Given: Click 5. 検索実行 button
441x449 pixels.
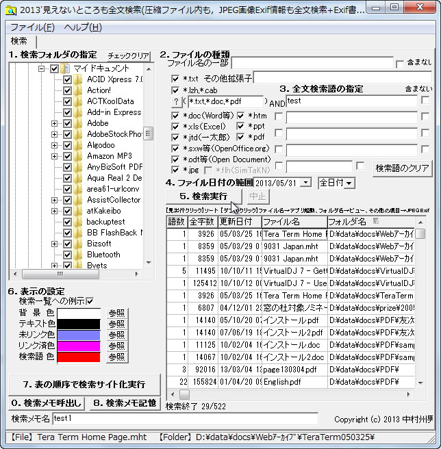Looking at the screenshot, I should [204, 196].
